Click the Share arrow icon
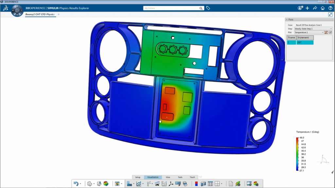Screen dimensions: 335x188 point(315,8)
